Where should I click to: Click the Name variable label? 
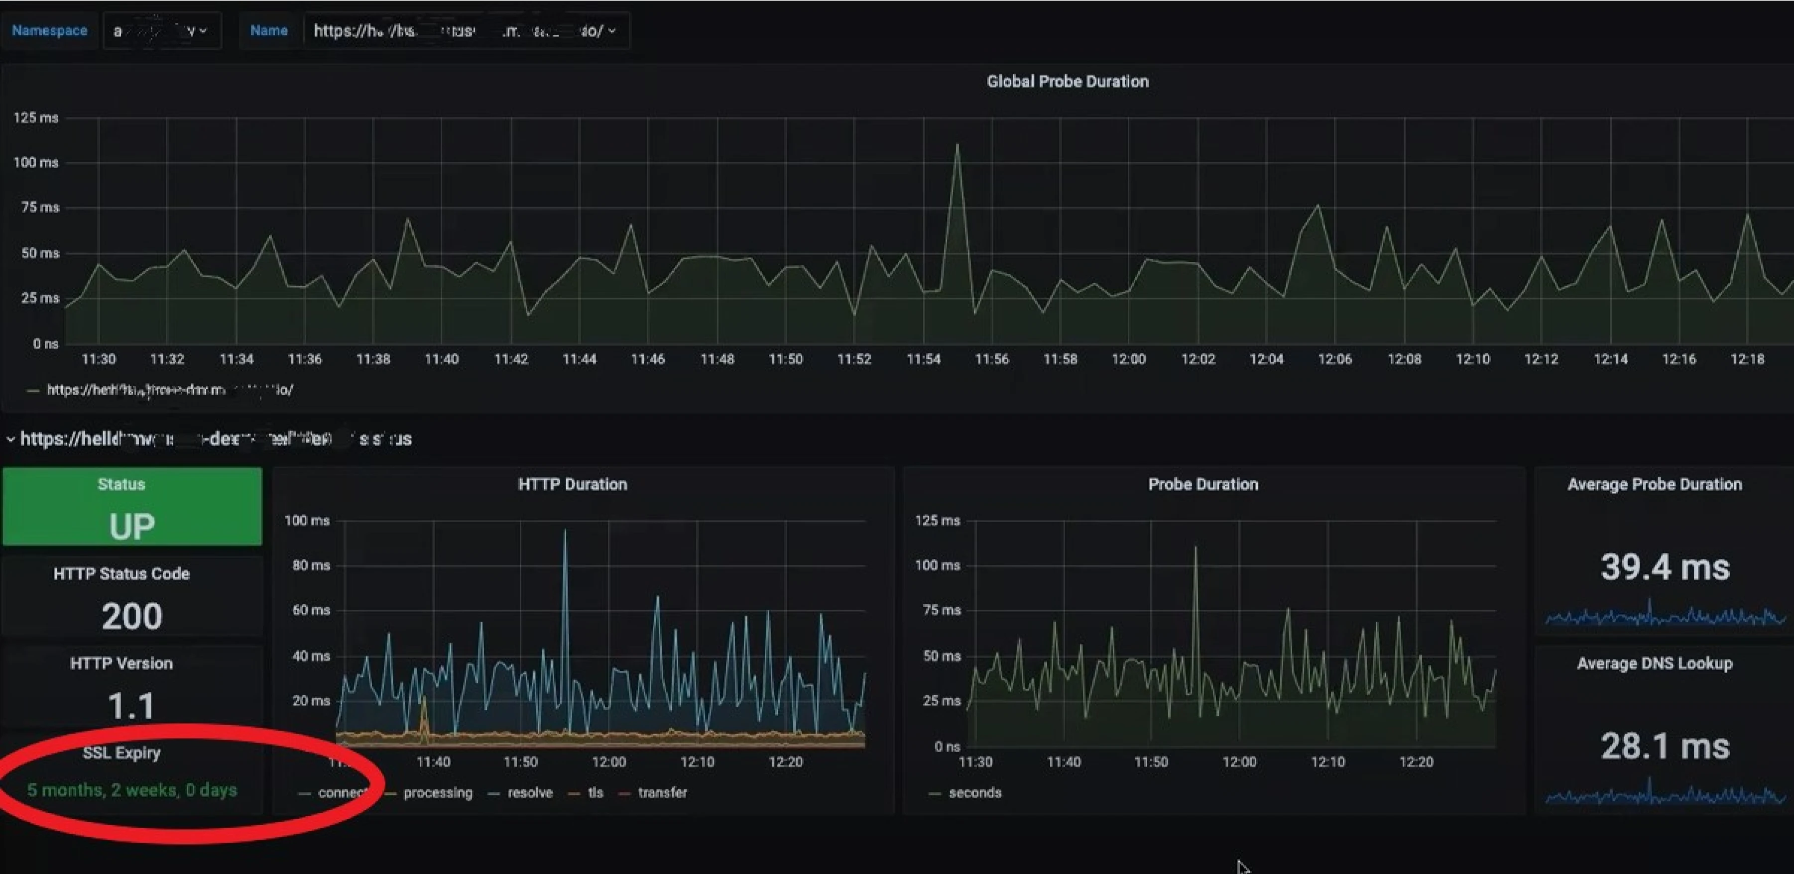269,31
